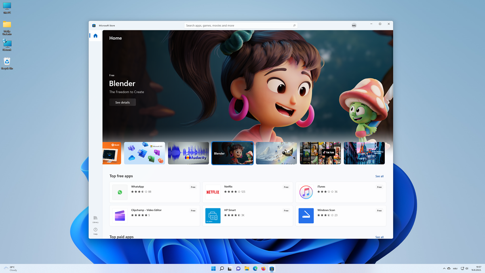Screen dimensions: 485x273
Task: Select the Microsoft 365 carousel thumbnail
Action: click(x=144, y=153)
